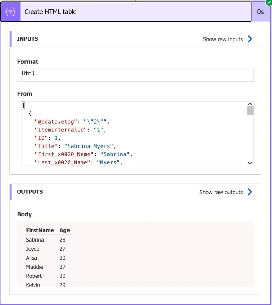
Task: Click the Format field containing Html
Action: [x=135, y=75]
